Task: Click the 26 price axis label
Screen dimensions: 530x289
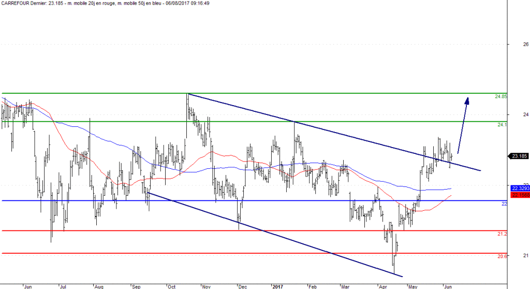Action: coord(526,45)
